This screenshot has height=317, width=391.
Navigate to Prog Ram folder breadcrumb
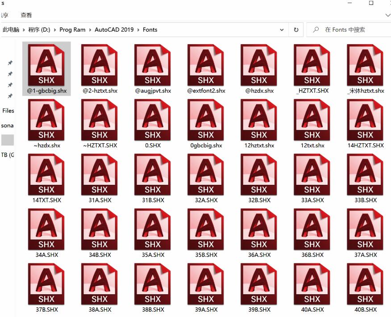click(72, 29)
